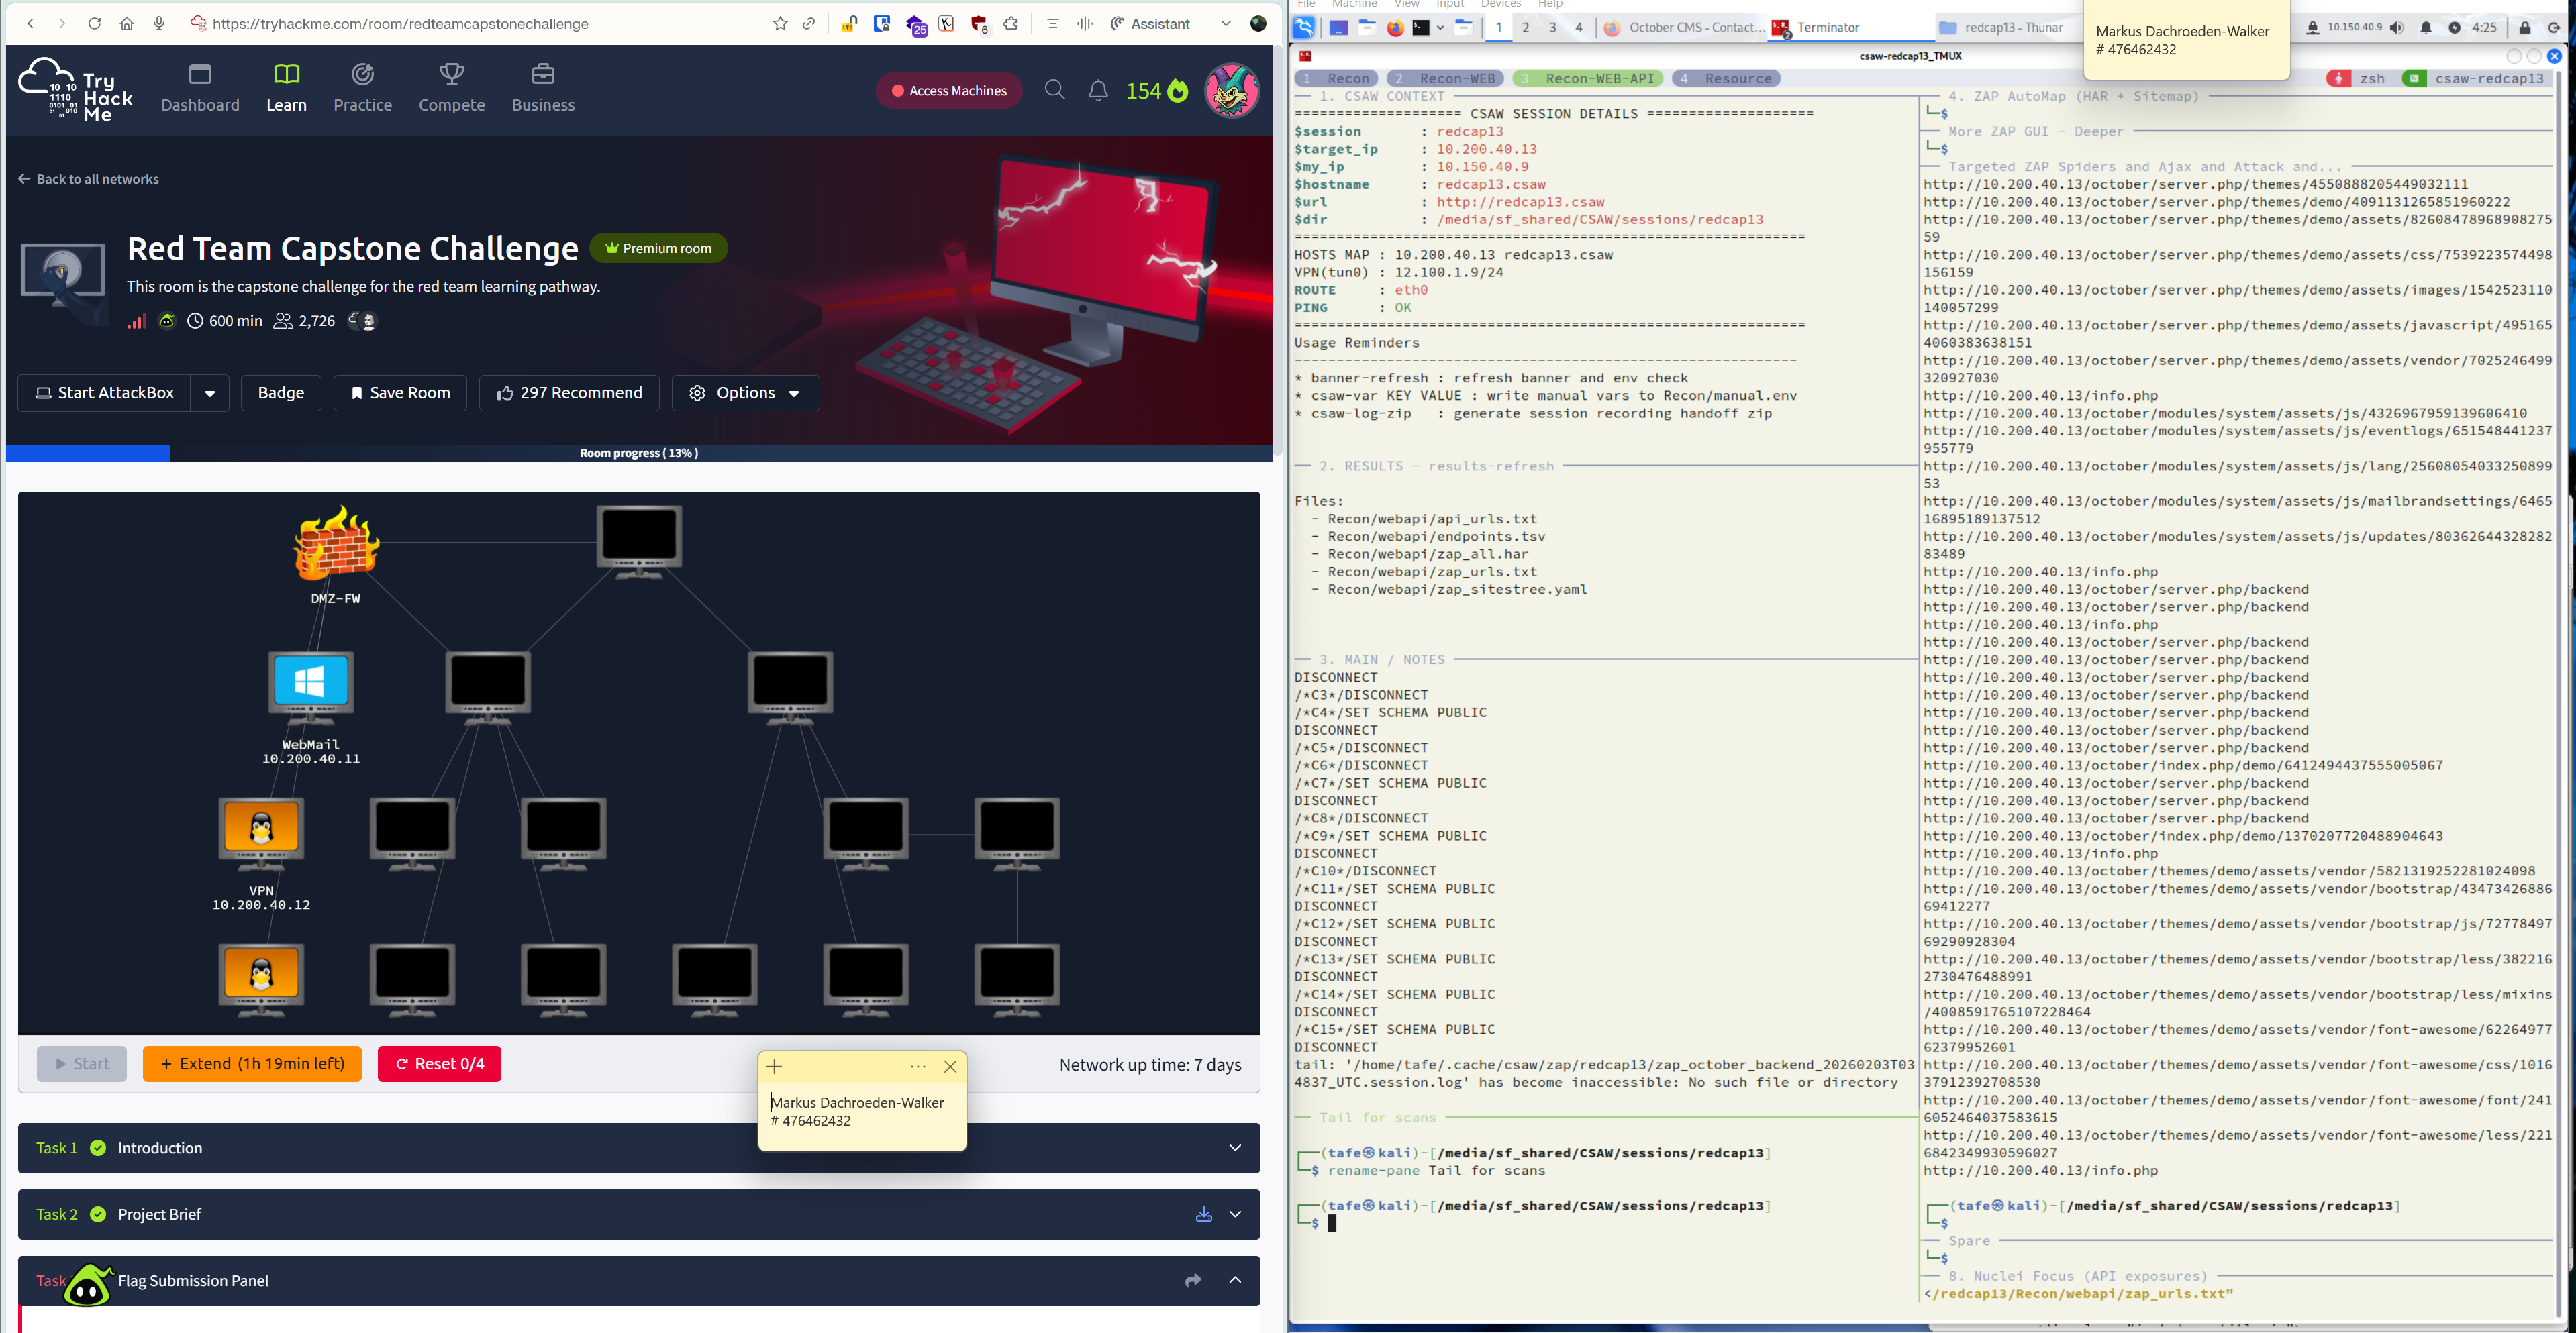
Task: Click the search magnifier icon in TryHackMe header
Action: pos(1054,90)
